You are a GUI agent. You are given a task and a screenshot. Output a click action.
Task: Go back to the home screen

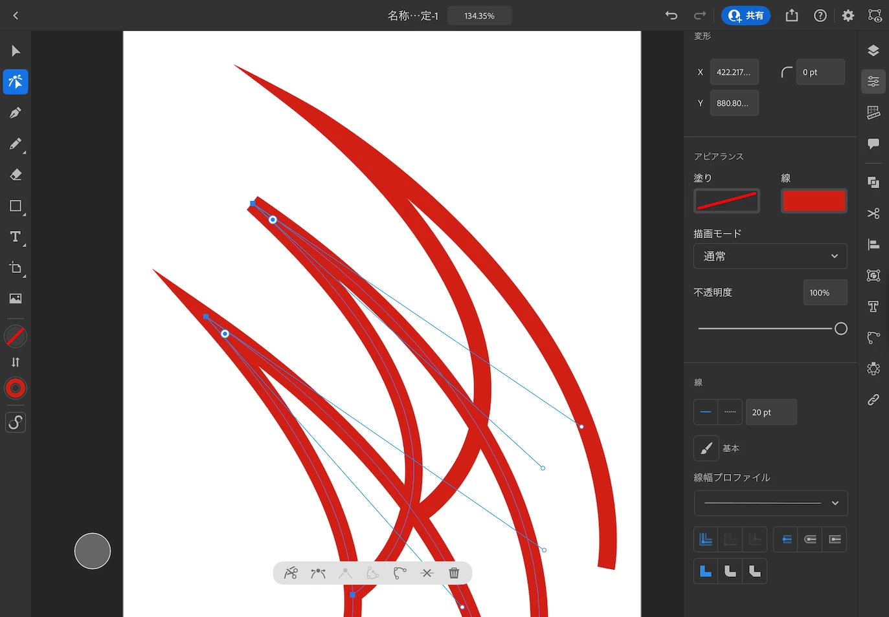point(16,16)
